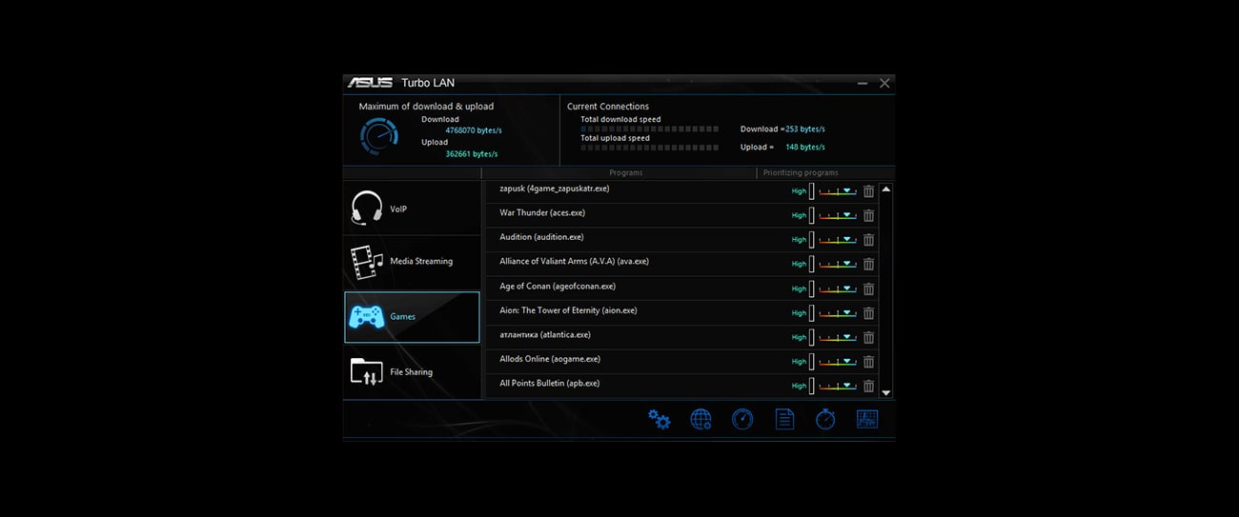Image resolution: width=1239 pixels, height=517 pixels.
Task: Delete zapusk (4game_zapuskatr.exe) with its trash icon
Action: point(868,190)
